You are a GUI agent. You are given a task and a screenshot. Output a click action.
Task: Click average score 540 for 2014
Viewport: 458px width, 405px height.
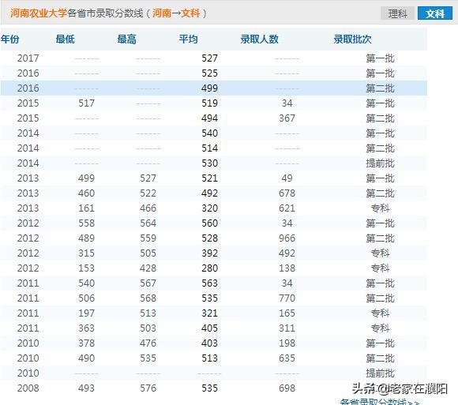pyautogui.click(x=210, y=133)
